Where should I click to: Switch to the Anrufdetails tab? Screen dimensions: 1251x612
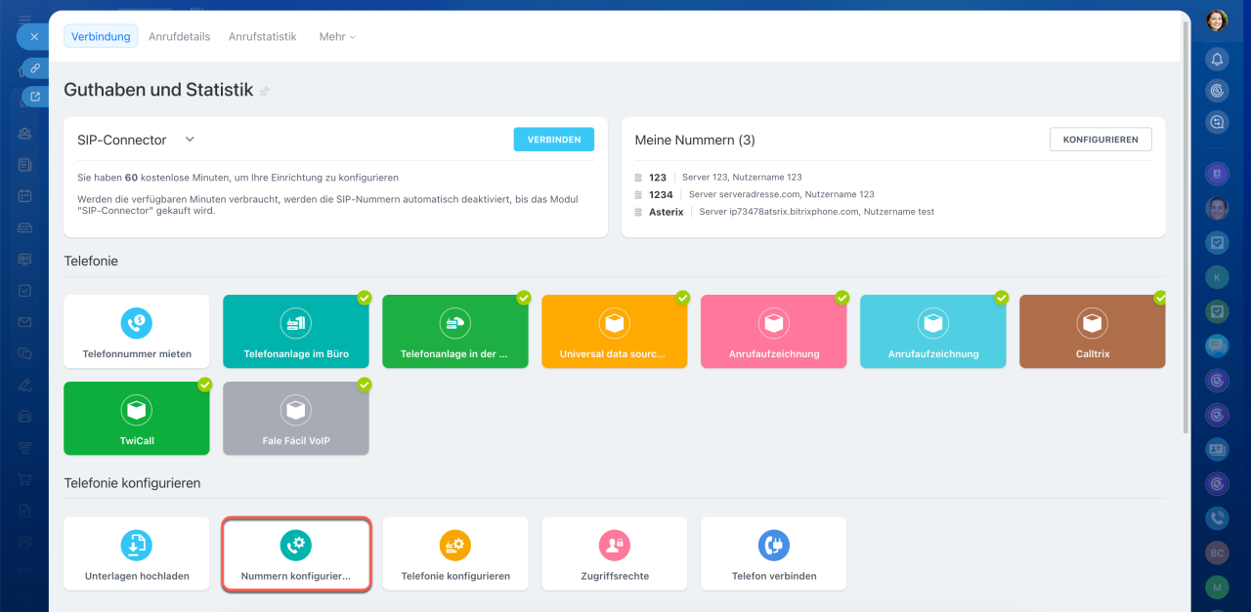click(179, 37)
